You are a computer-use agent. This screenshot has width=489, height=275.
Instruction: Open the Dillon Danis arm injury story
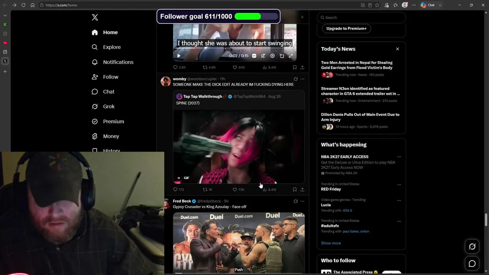click(x=361, y=121)
